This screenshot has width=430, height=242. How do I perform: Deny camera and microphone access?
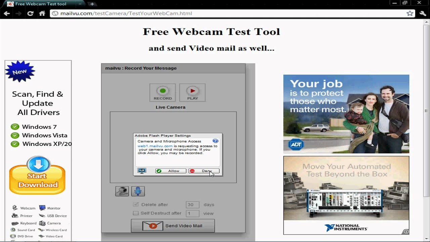pyautogui.click(x=204, y=171)
